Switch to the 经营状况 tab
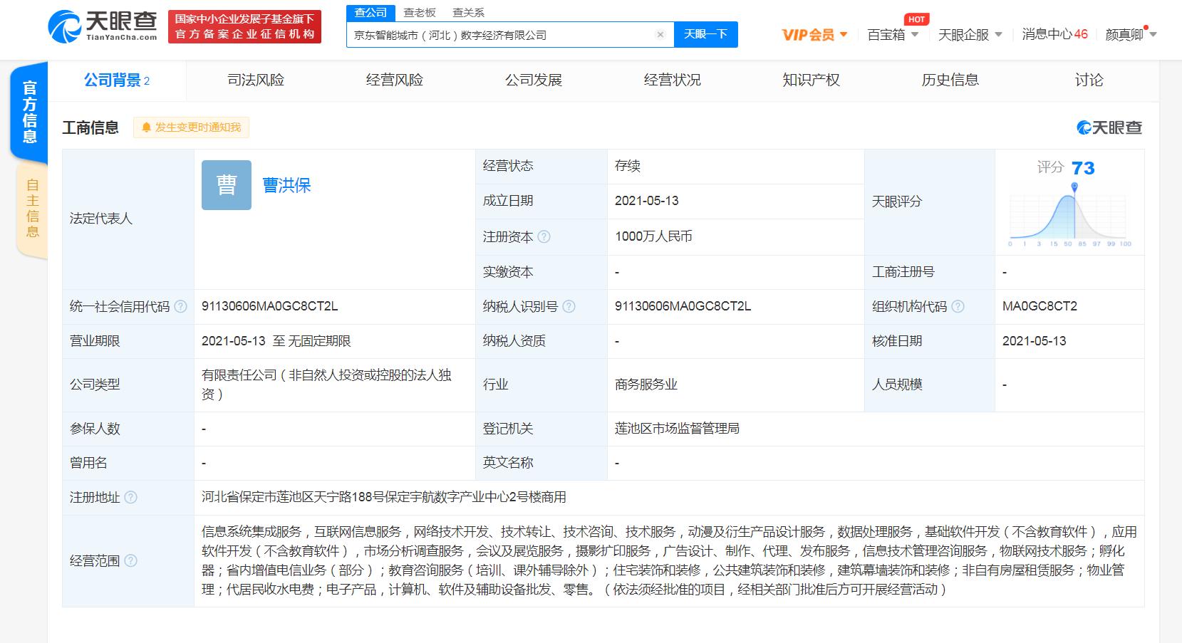The height and width of the screenshot is (643, 1182). (x=673, y=80)
